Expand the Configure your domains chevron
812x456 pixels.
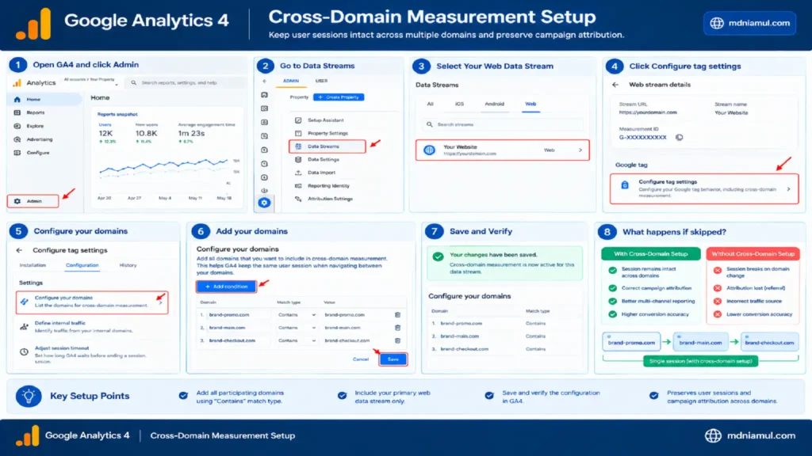160,303
